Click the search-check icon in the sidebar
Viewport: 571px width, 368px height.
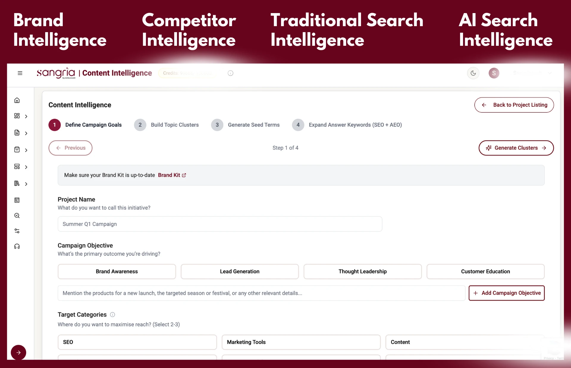coord(17,216)
